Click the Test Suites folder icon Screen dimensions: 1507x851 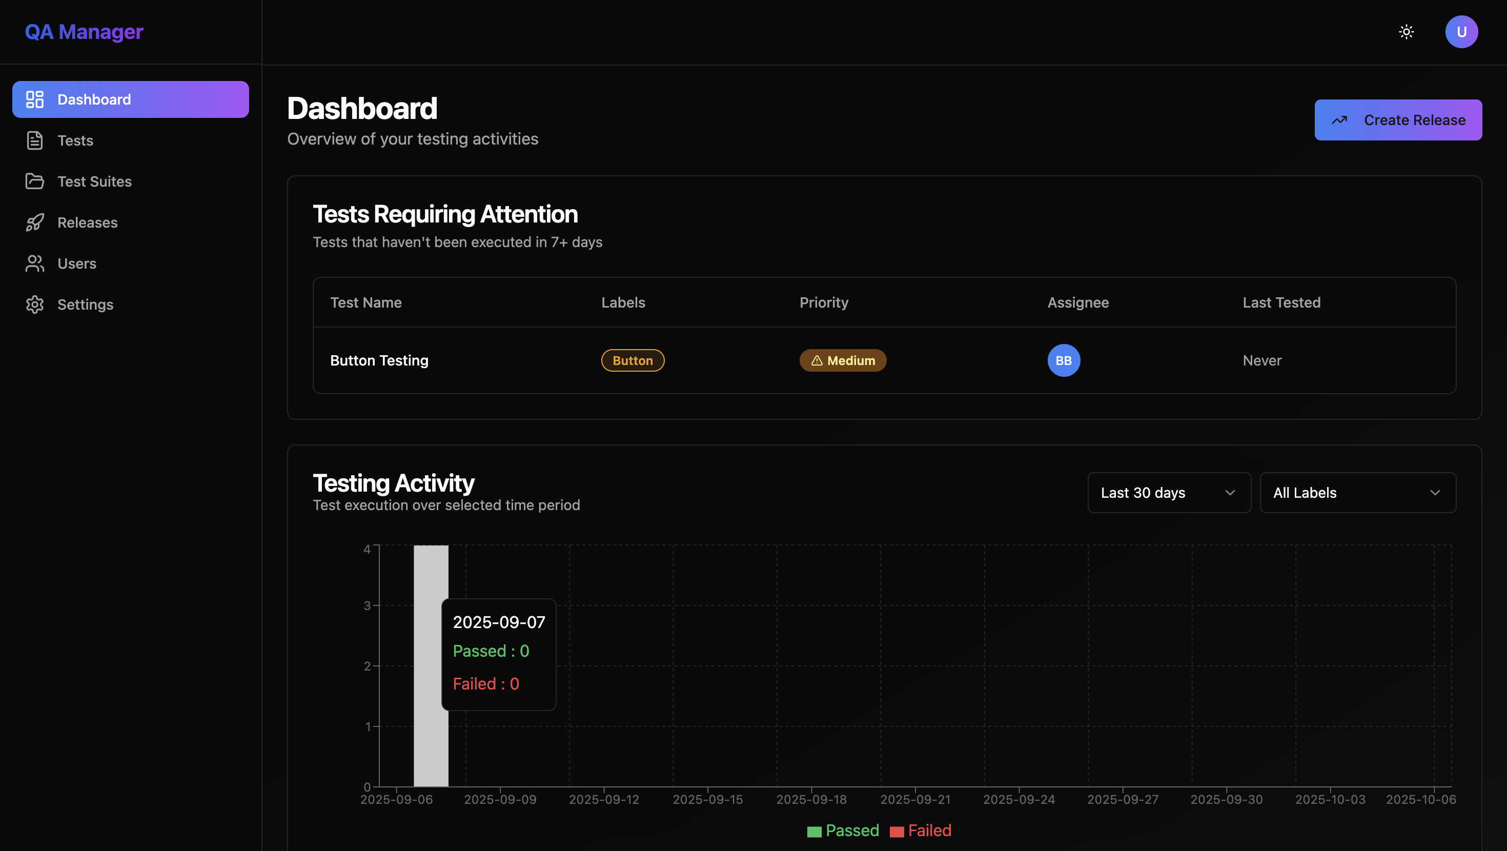34,181
